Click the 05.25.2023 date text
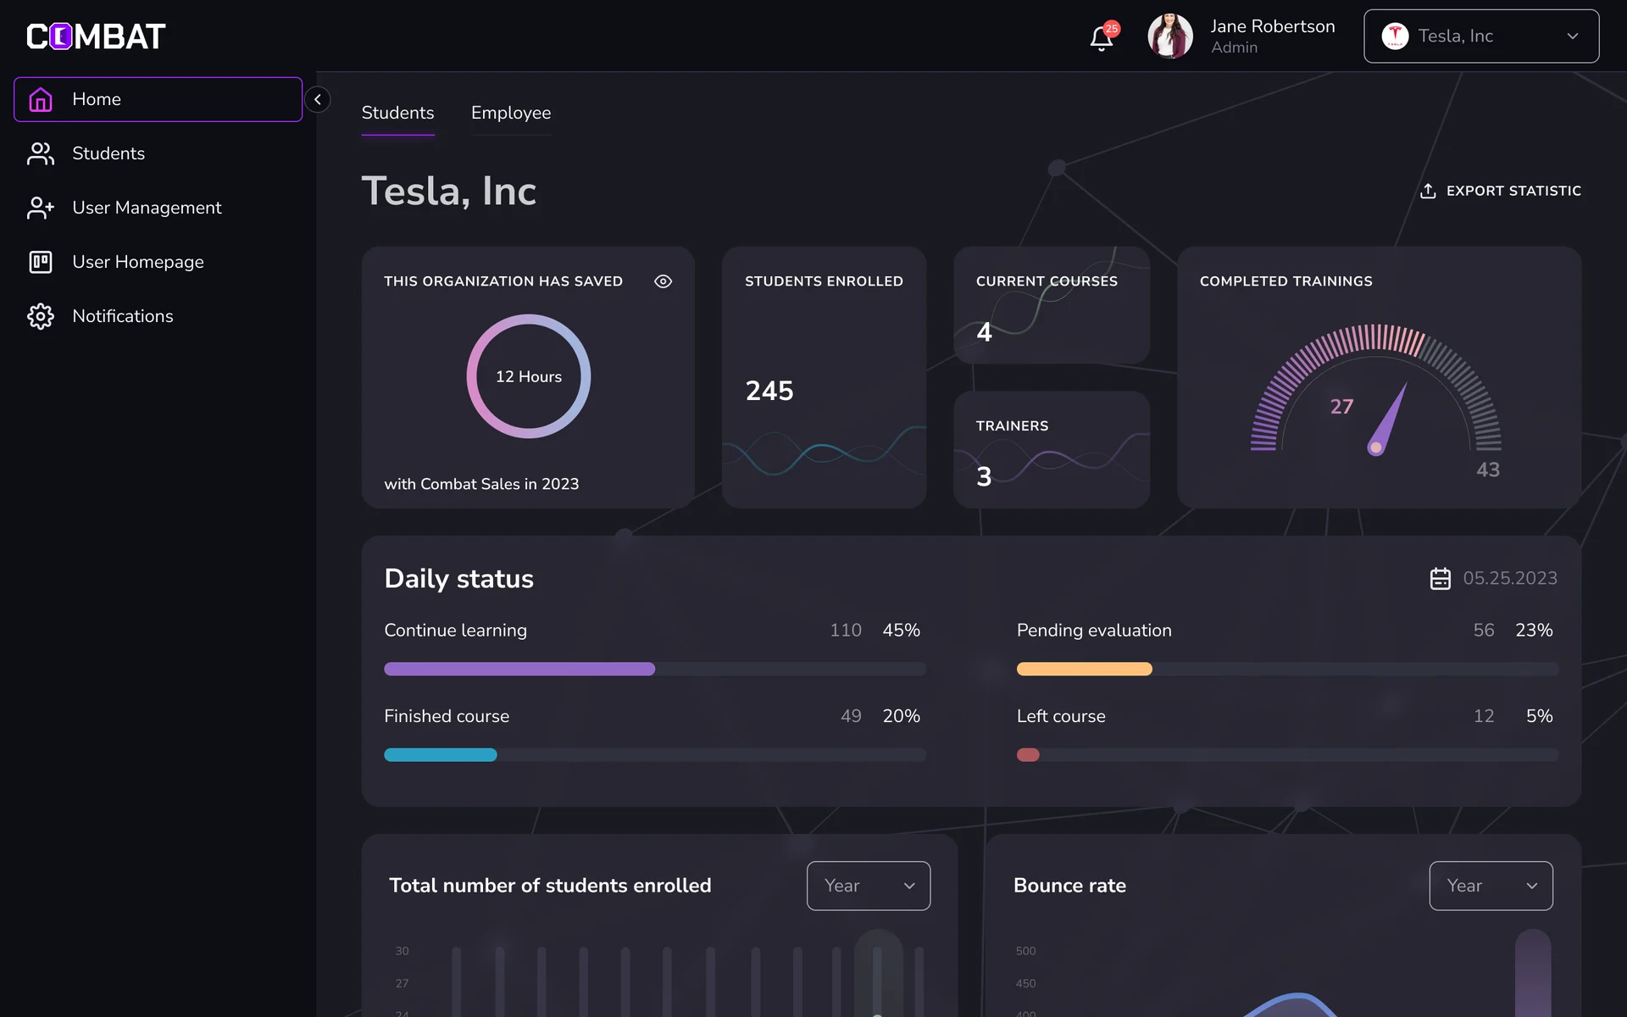 point(1510,578)
